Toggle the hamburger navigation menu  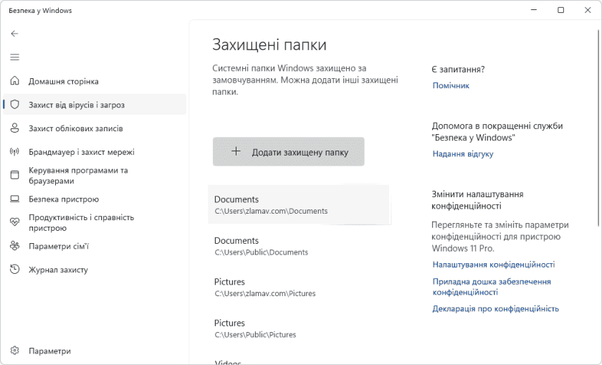tap(14, 57)
